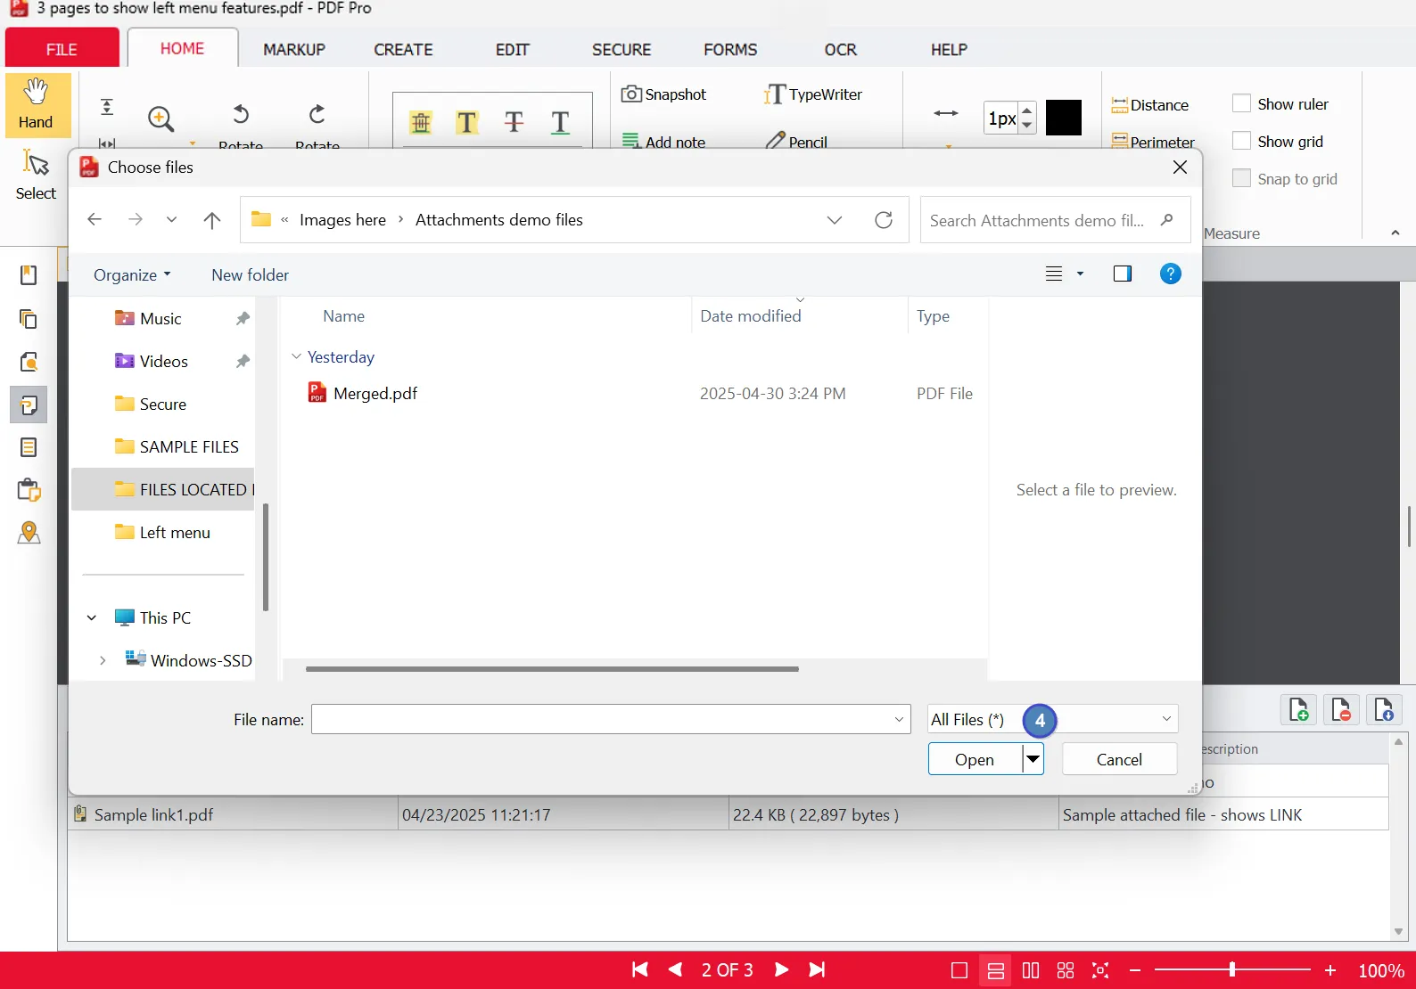Image resolution: width=1416 pixels, height=989 pixels.
Task: Expand the Windows-SSD tree node
Action: 103,660
